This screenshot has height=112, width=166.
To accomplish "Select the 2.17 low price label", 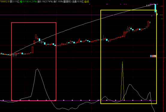I will pyautogui.click(x=15, y=56).
